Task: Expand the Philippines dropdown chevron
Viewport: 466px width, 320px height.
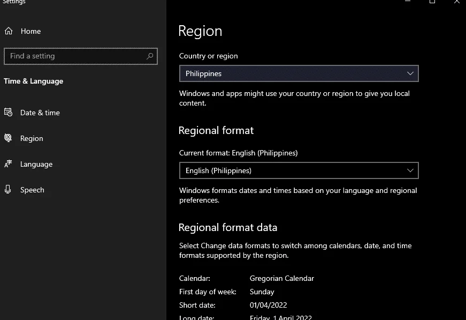Action: 410,73
